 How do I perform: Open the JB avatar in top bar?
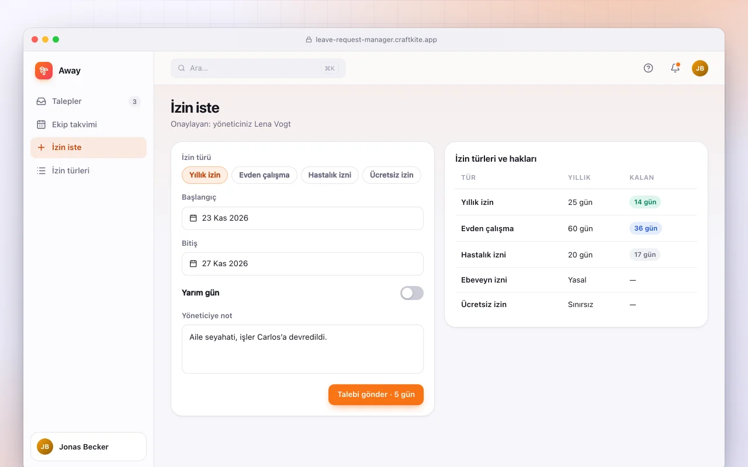click(x=700, y=68)
